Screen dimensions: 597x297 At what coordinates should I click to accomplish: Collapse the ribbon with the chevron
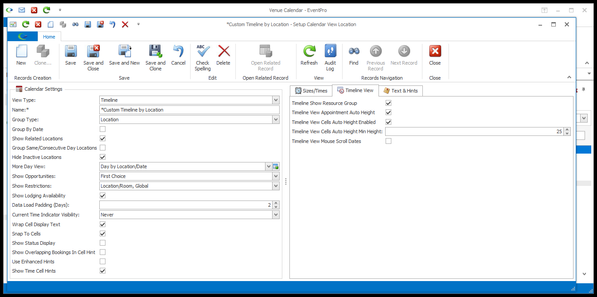pyautogui.click(x=569, y=77)
